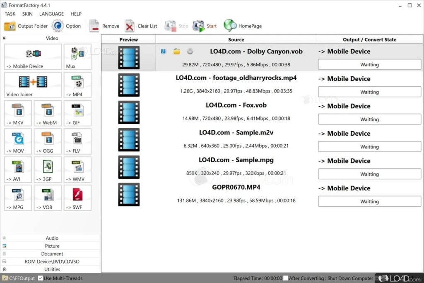Expand the ROM Device\DVD\CD\ISO category
This screenshot has width=424, height=283.
(x=52, y=261)
